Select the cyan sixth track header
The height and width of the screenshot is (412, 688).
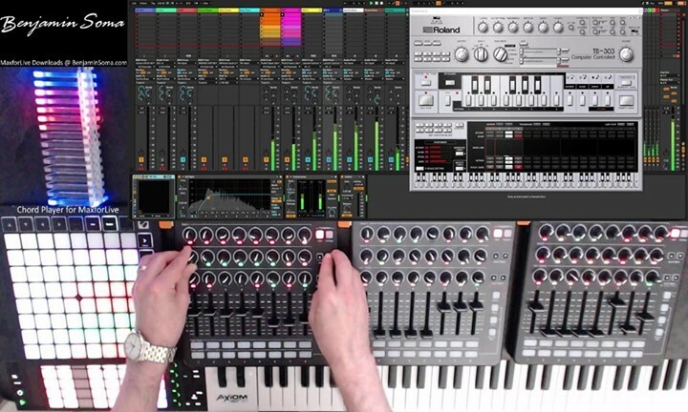pyautogui.click(x=248, y=10)
